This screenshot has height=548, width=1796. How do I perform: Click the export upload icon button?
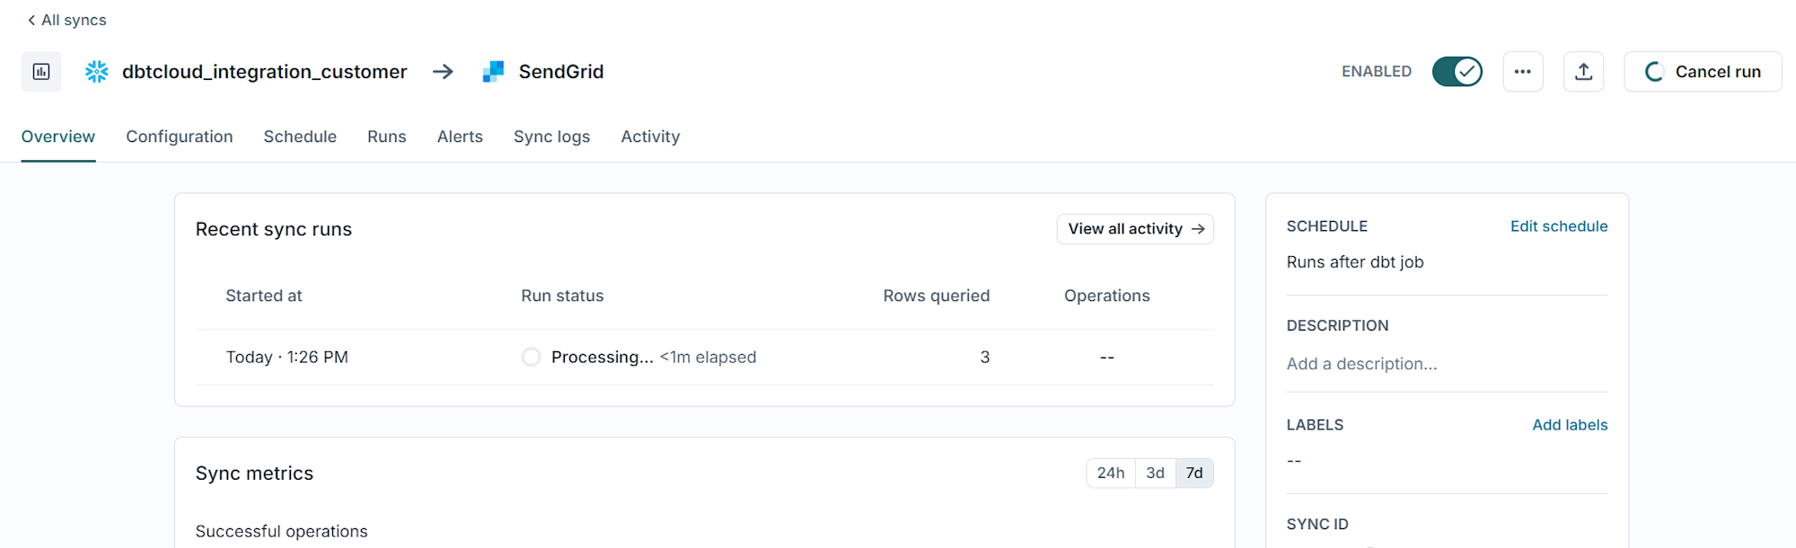tap(1584, 72)
